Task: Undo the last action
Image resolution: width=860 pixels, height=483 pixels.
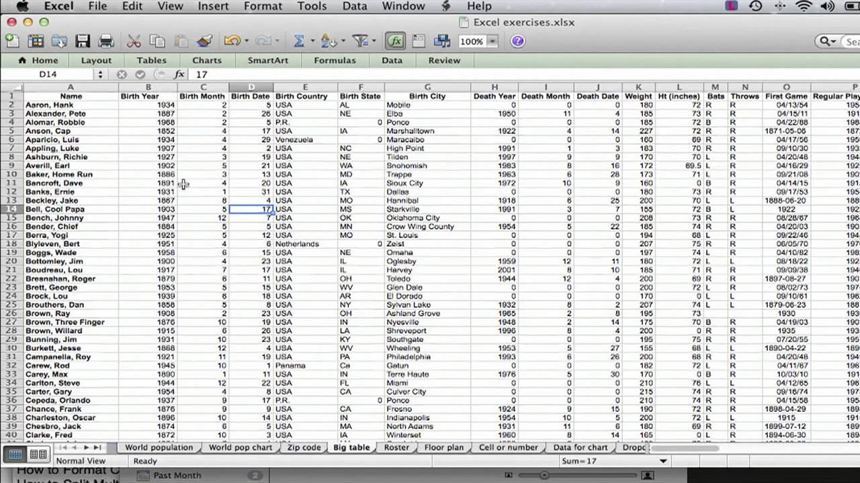Action: pos(232,41)
